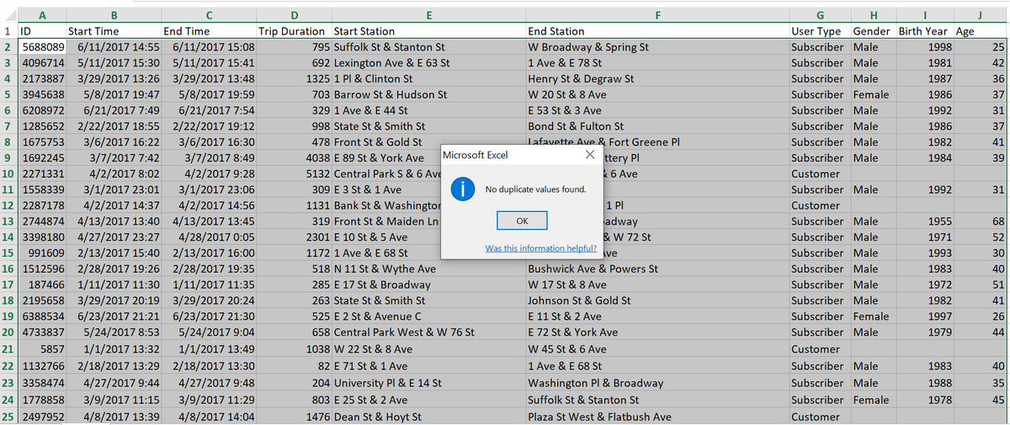Click the 'Trip Duration' header cell

click(x=294, y=31)
